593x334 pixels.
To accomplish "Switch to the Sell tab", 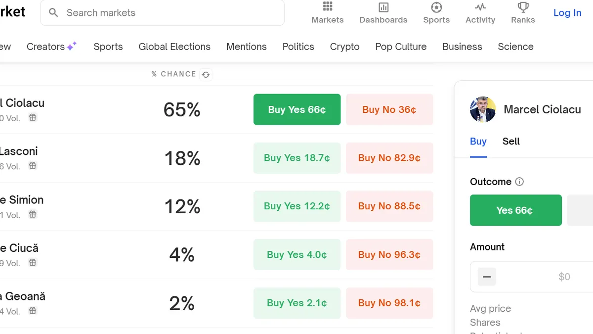I will click(511, 142).
